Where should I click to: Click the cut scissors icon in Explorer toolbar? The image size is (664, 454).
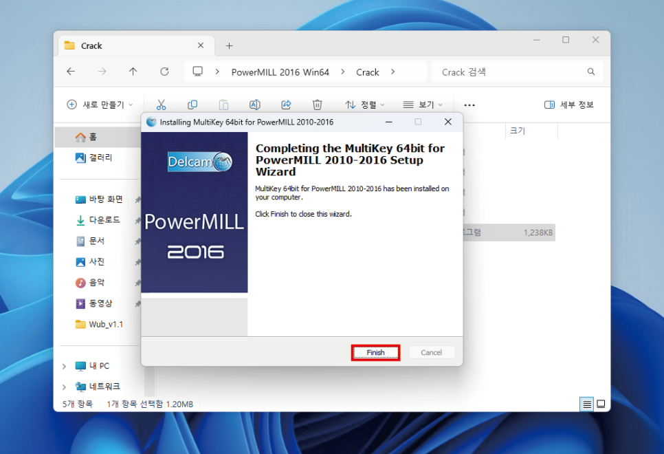tap(162, 105)
